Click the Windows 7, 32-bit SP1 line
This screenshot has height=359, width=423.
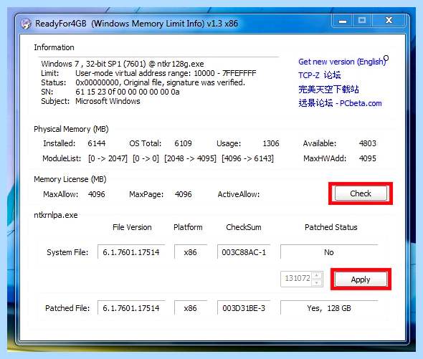[x=123, y=64]
